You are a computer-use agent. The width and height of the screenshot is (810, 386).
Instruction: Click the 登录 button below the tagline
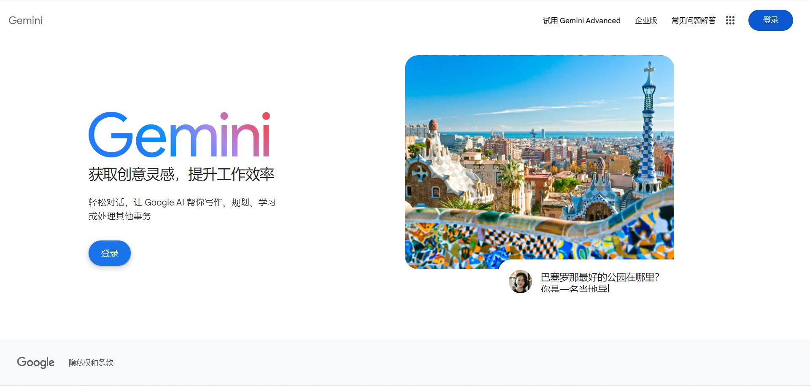pos(110,253)
